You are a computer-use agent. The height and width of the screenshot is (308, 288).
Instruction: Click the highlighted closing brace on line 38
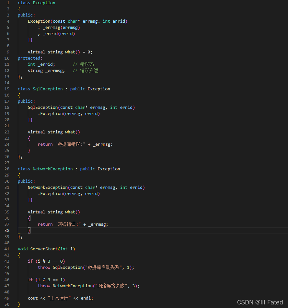[x=29, y=230]
